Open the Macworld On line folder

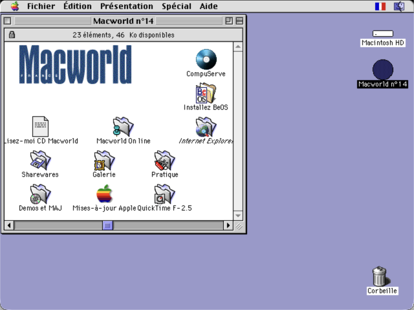(x=124, y=127)
